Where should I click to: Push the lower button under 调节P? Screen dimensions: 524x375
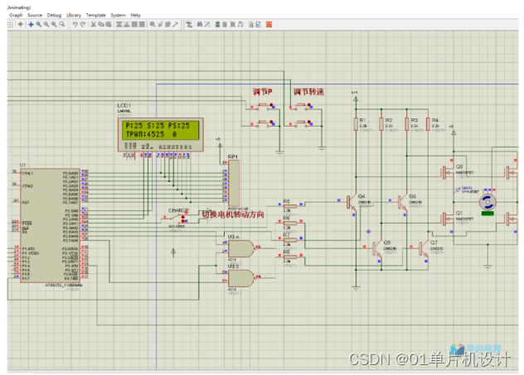click(x=263, y=123)
